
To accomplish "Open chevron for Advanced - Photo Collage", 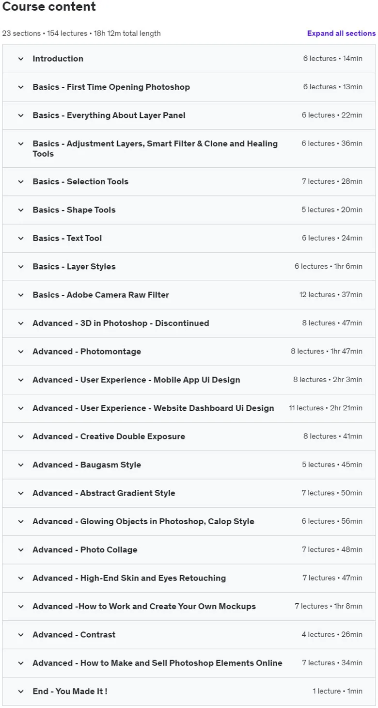I will 20,550.
